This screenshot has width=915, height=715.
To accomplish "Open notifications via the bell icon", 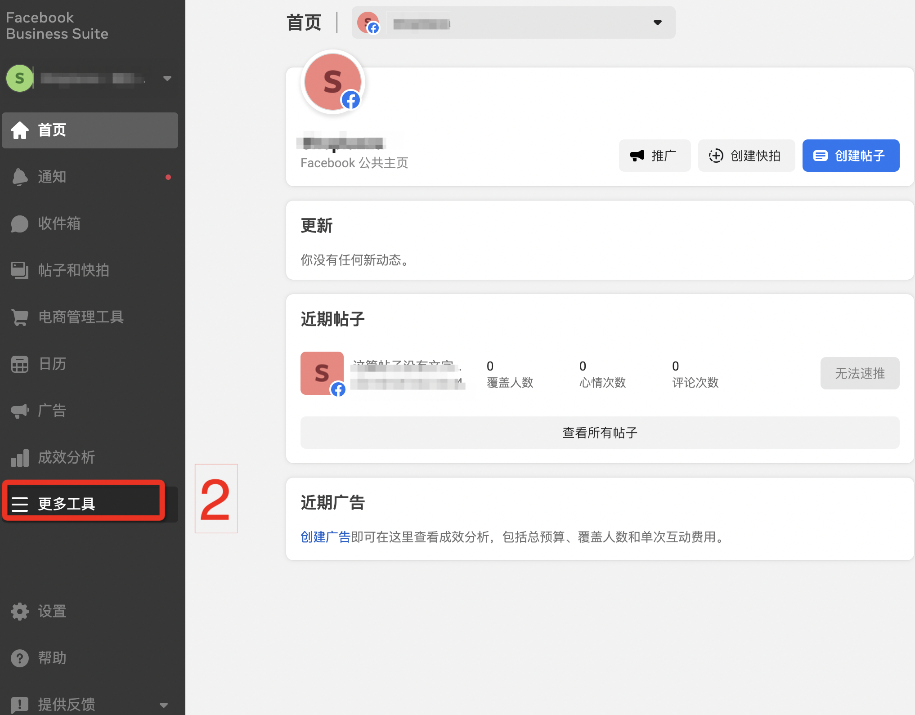I will click(20, 177).
